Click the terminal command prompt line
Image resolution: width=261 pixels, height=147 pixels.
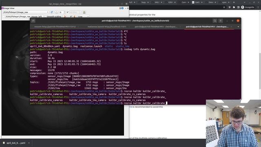(98, 103)
